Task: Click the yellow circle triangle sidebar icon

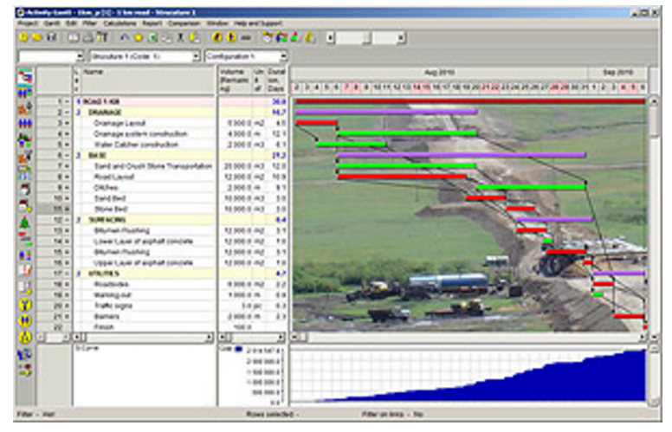Action: click(x=25, y=338)
